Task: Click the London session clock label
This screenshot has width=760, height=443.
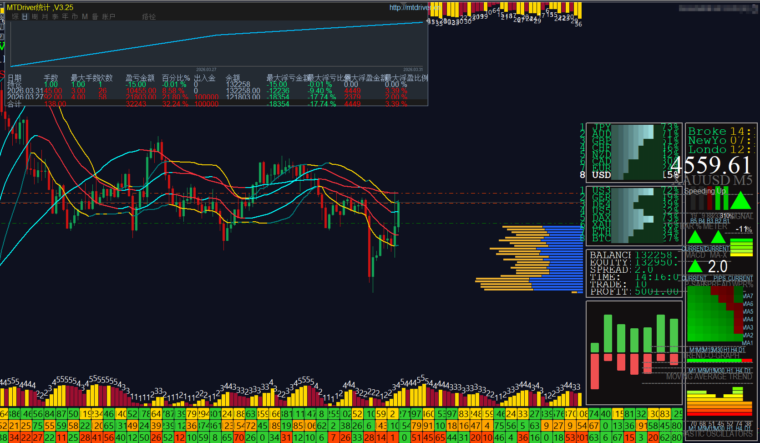Action: pos(707,150)
